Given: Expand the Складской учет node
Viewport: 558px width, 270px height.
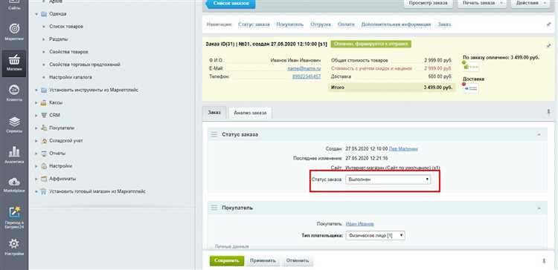Looking at the screenshot, I should click(36, 140).
